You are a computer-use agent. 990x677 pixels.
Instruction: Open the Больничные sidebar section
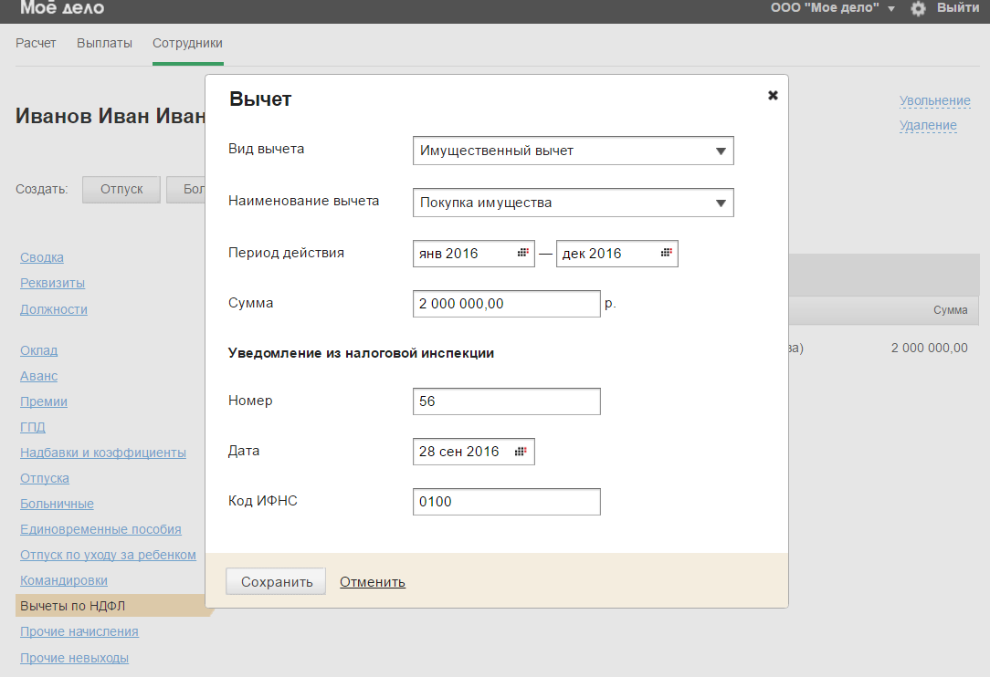(x=57, y=504)
